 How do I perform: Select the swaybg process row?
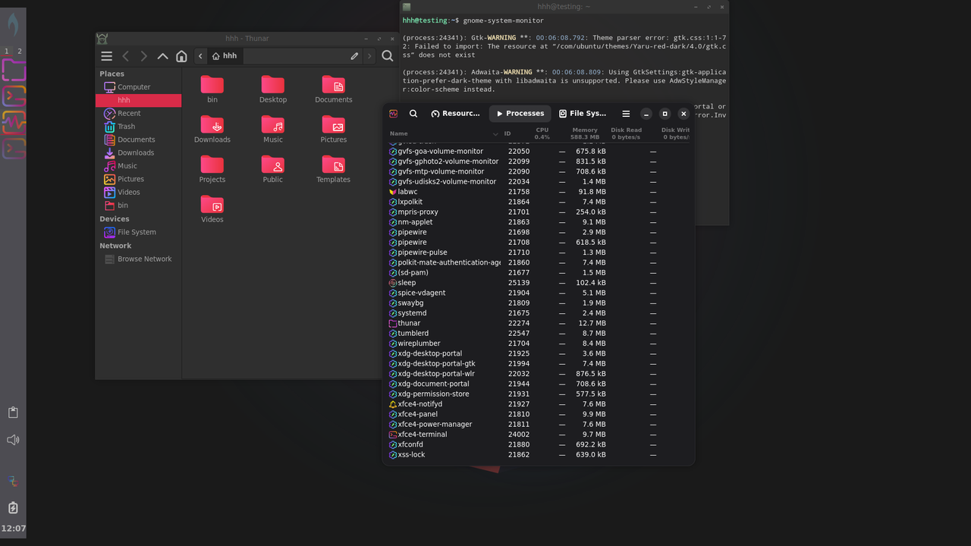[x=539, y=303]
